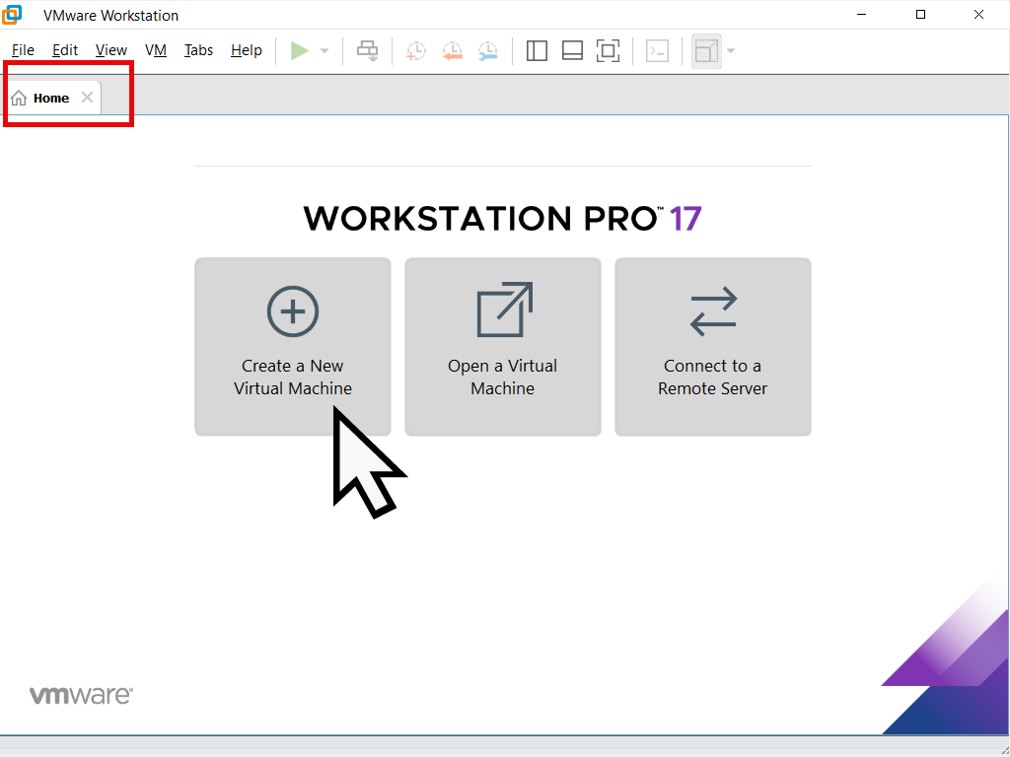Image resolution: width=1010 pixels, height=757 pixels.
Task: Click the vmware logo at bottom left
Action: point(81,695)
